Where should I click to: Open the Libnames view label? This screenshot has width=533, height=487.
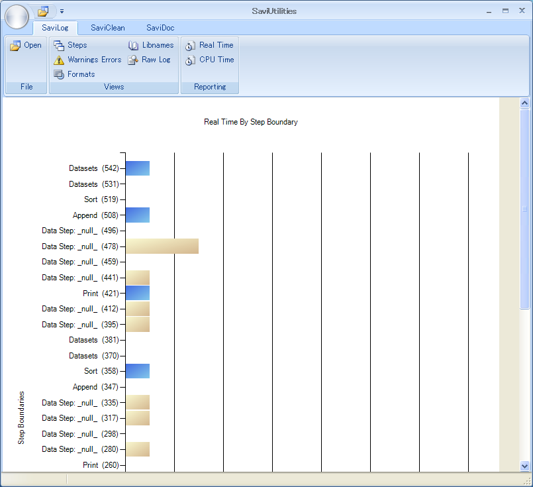(x=158, y=45)
